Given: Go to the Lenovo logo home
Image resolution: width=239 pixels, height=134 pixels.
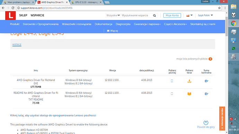Looking at the screenshot, I should pyautogui.click(x=10, y=15).
